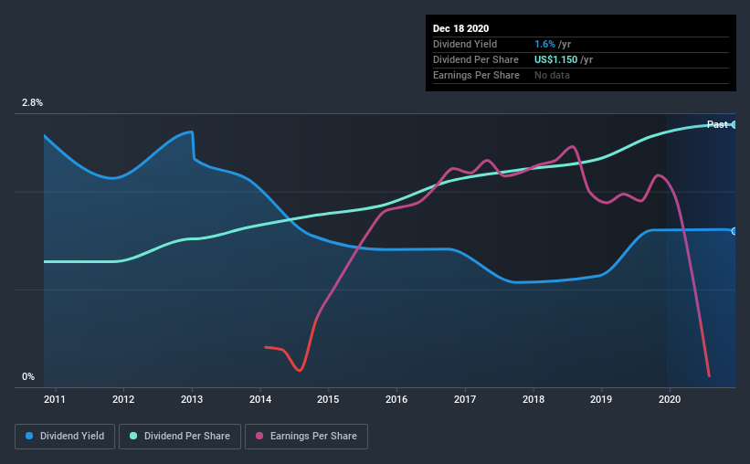
Task: Select the 2019 tick on the x-axis
Action: pos(601,399)
